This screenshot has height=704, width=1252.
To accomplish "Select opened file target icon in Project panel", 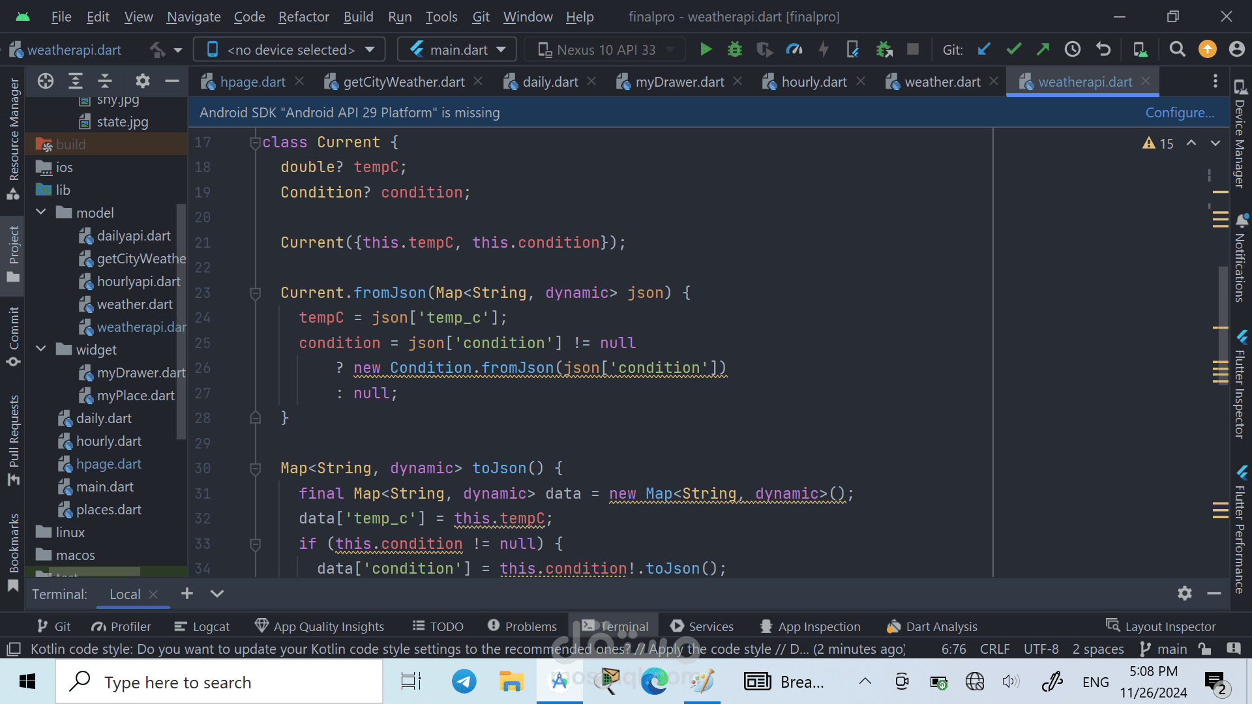I will [46, 81].
